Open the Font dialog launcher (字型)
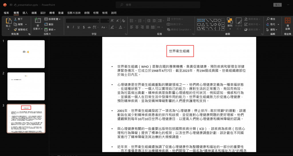Viewport: 293px width, 156px height. click(x=126, y=34)
